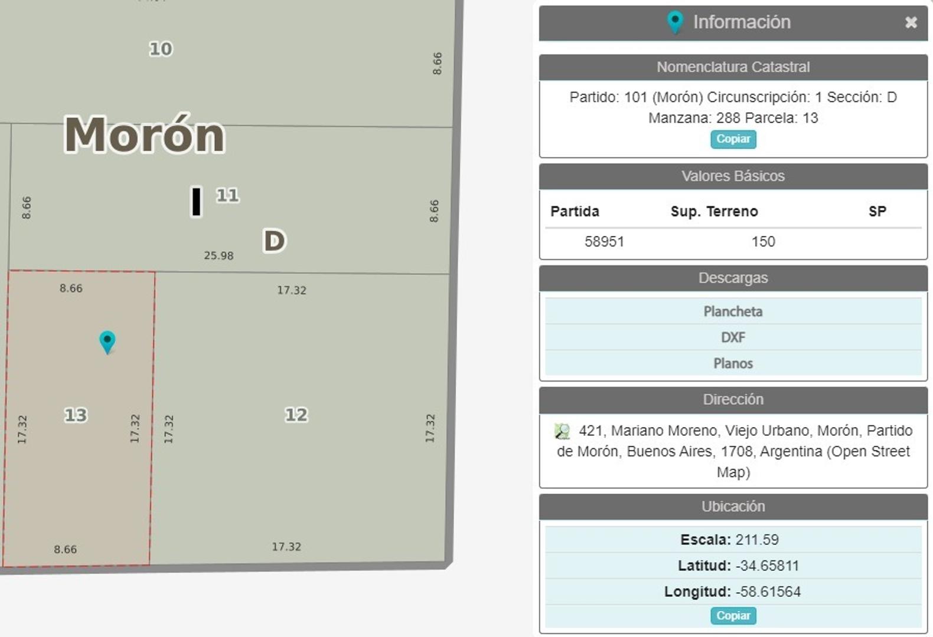Click the Morón label on the map
The width and height of the screenshot is (933, 637).
tap(144, 134)
